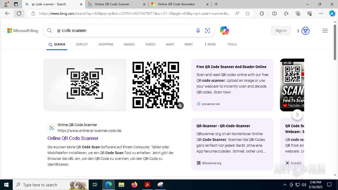Screen dimensions: 338x190
Task: Click online-qr-scanner favicon in result
Action: tap(51, 128)
